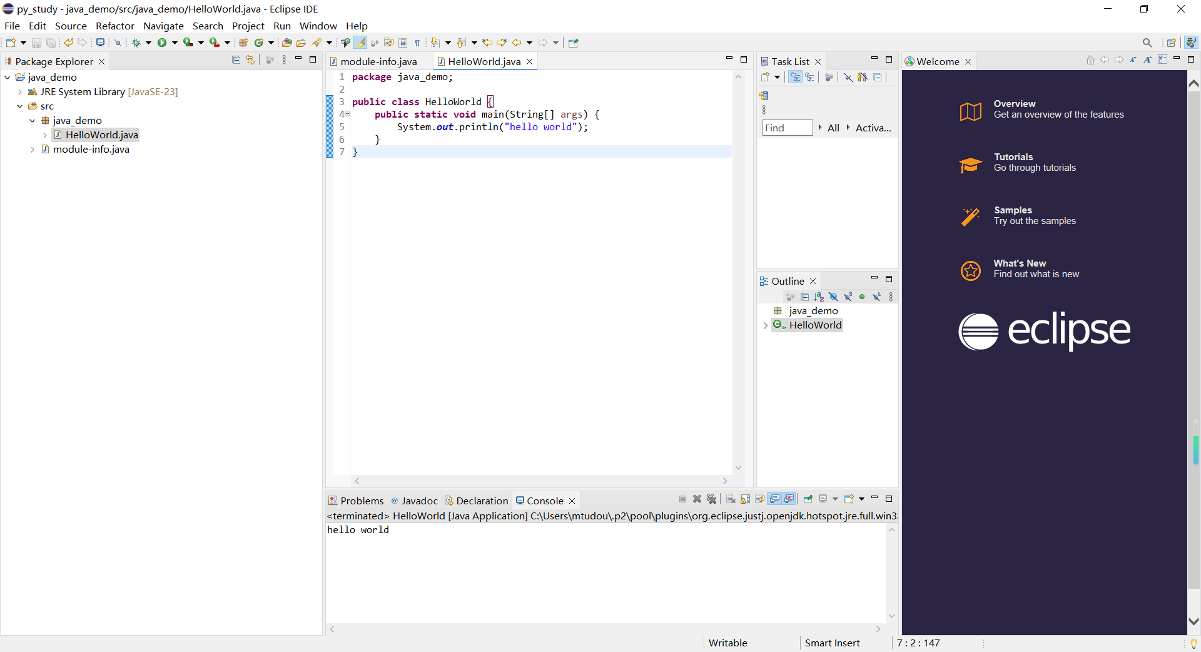Click the Open Task folder icon in toolbar
This screenshot has width=1201, height=652.
pos(301,43)
